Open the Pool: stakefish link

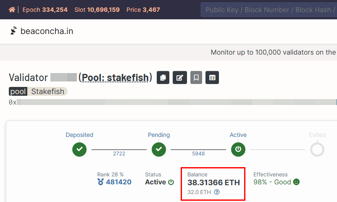coord(115,78)
